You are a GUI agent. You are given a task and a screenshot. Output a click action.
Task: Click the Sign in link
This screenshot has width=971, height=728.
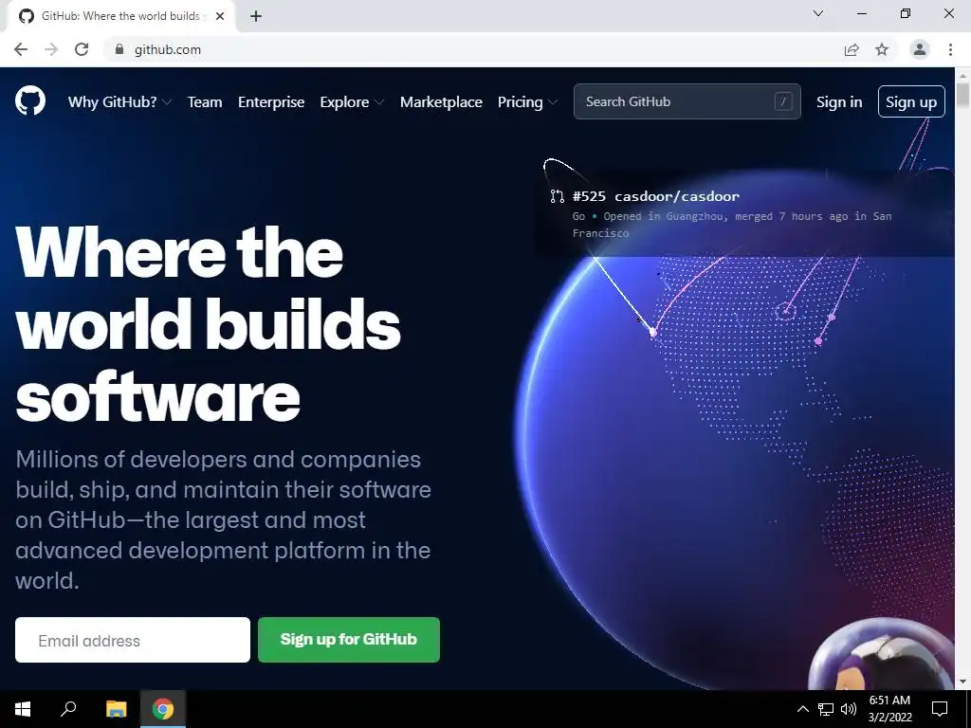pos(839,102)
